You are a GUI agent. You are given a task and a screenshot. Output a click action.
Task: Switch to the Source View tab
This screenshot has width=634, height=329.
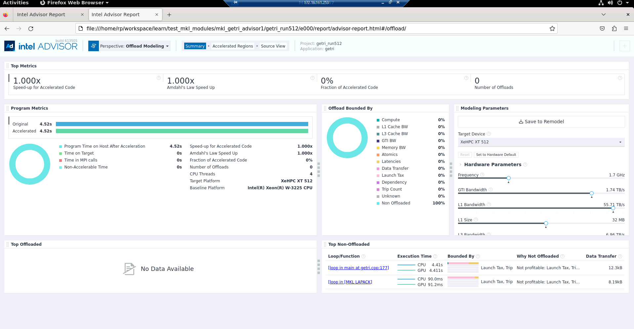point(273,46)
